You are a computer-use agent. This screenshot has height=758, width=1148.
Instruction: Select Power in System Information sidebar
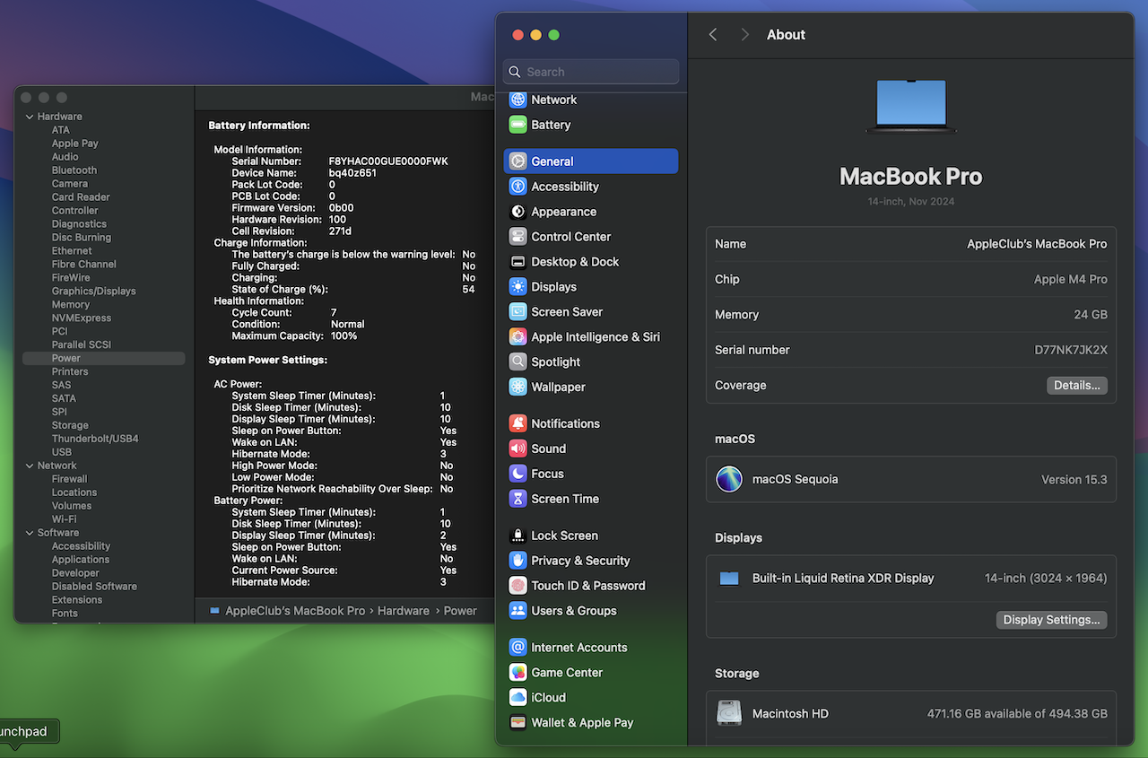click(x=104, y=358)
